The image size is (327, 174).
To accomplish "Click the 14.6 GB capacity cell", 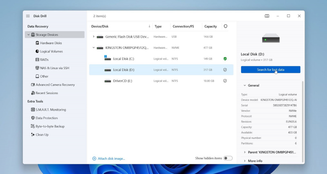I will tap(208, 37).
